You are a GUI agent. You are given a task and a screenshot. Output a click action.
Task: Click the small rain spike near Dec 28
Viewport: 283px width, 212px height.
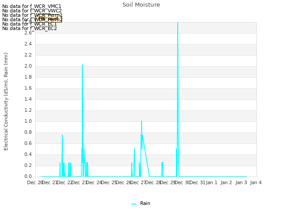(x=162, y=170)
